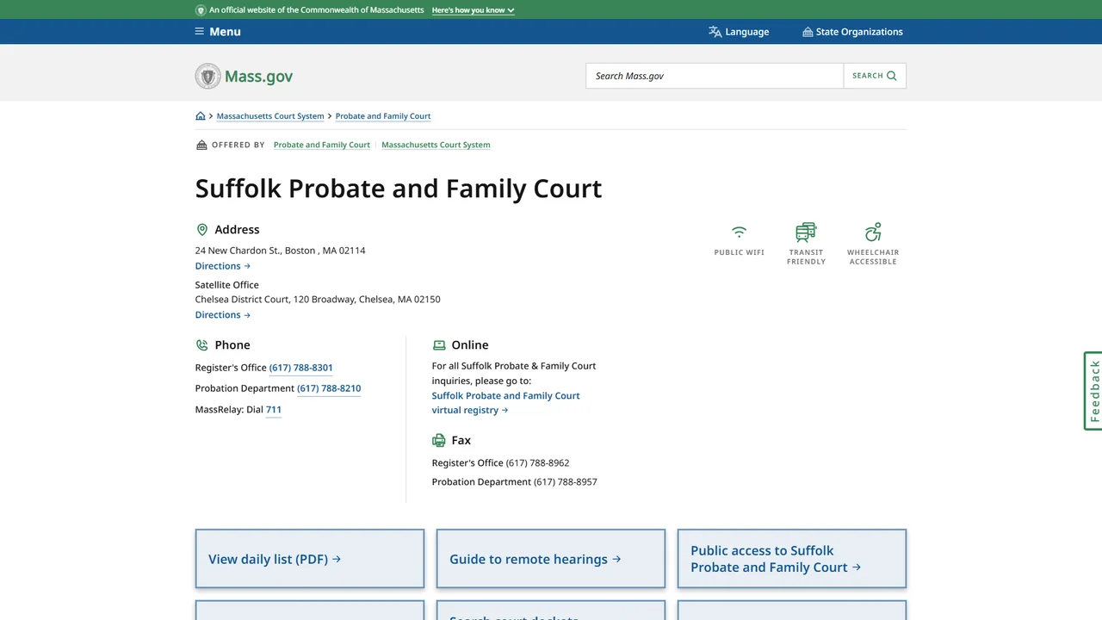
Task: Click the Language translate icon
Action: (715, 32)
